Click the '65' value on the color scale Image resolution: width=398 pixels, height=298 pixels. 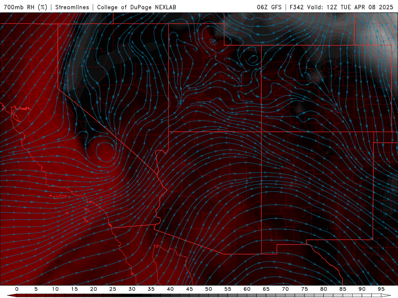point(266,289)
